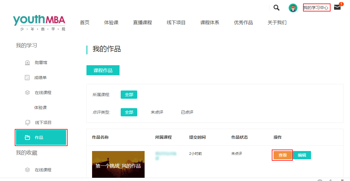The height and width of the screenshot is (181, 350).
Task: Click the 作品状态 column header
Action: (240, 138)
